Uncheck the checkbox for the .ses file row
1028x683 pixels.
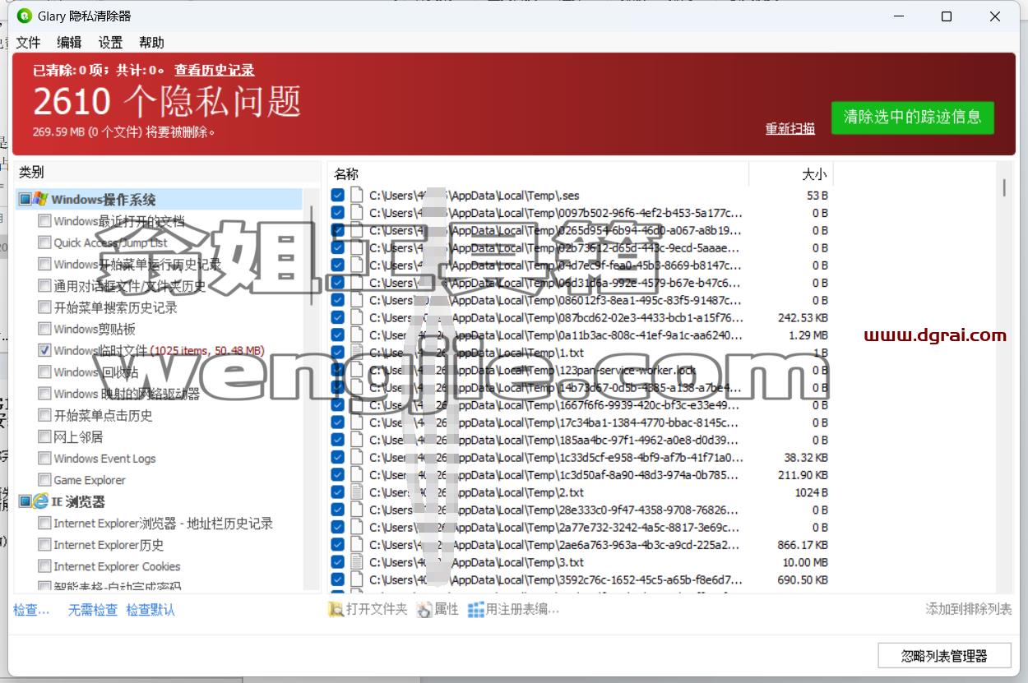click(337, 196)
